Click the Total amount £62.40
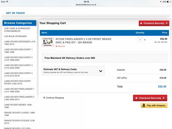172x129 pixels. tap(162, 86)
